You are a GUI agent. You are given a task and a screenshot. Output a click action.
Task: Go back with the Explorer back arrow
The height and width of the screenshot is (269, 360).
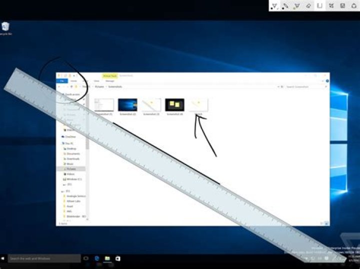[x=59, y=87]
